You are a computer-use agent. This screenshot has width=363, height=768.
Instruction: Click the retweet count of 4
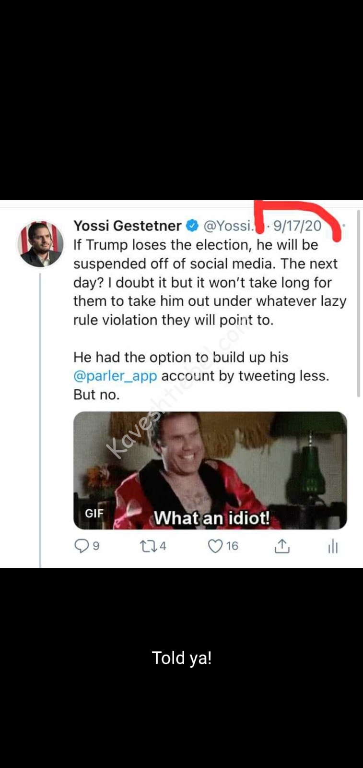point(163,546)
